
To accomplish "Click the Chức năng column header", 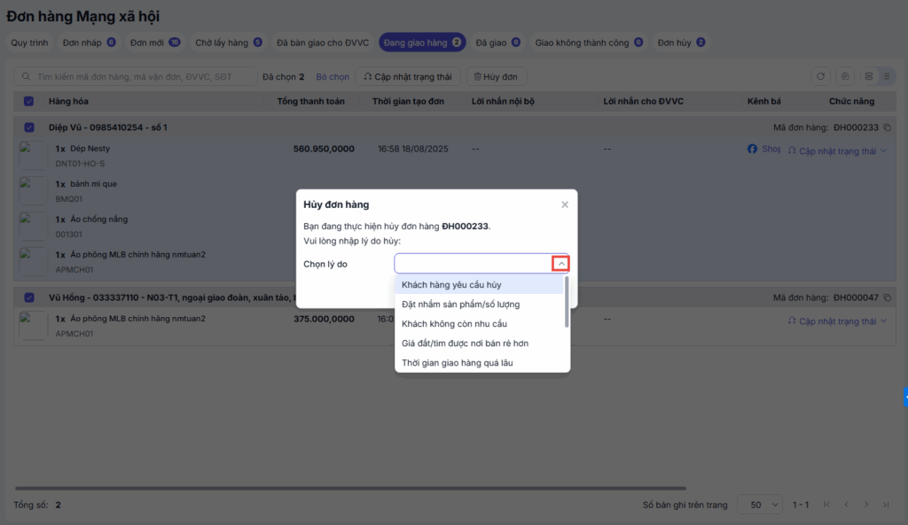I will 851,101.
